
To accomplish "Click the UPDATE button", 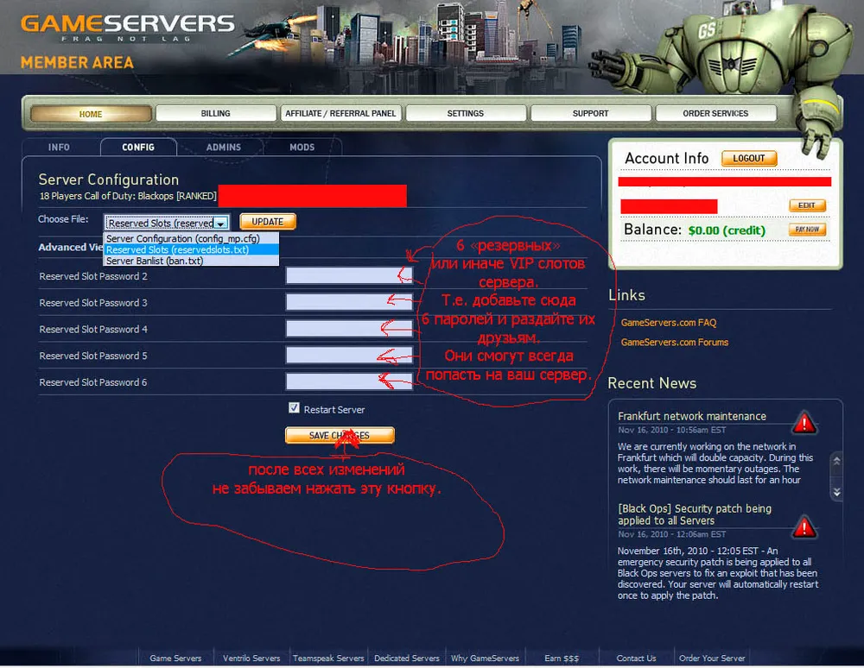I will click(268, 222).
